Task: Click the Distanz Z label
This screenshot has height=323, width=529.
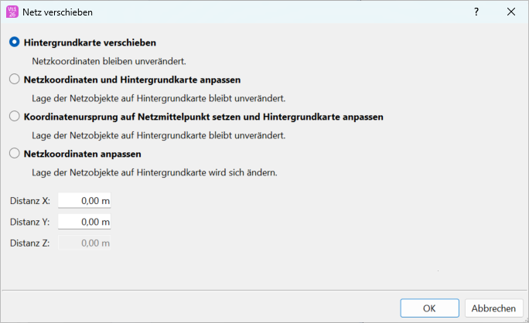Action: (30, 243)
